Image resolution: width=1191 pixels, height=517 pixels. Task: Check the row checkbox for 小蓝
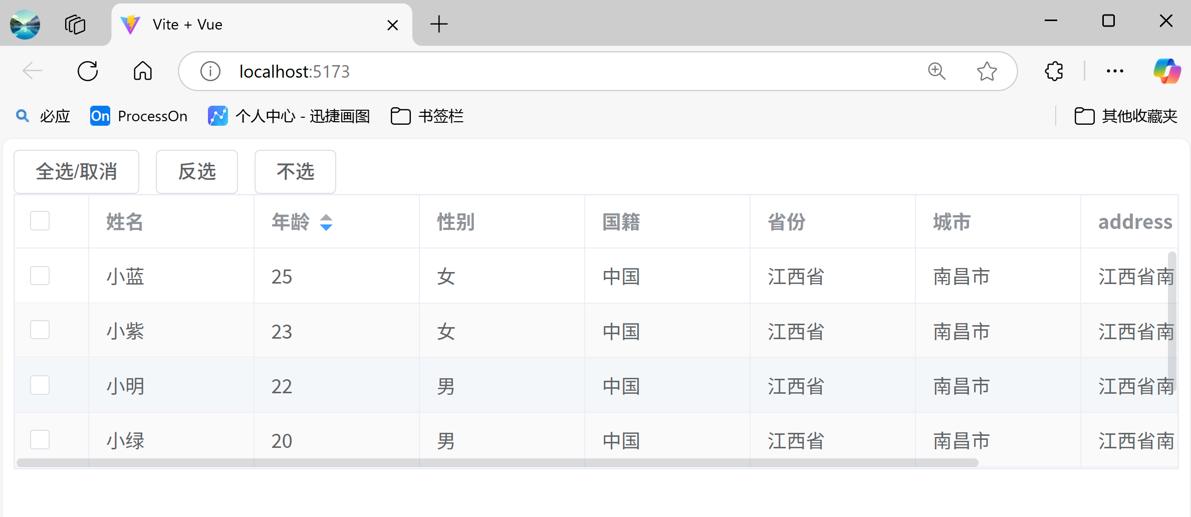pos(40,276)
